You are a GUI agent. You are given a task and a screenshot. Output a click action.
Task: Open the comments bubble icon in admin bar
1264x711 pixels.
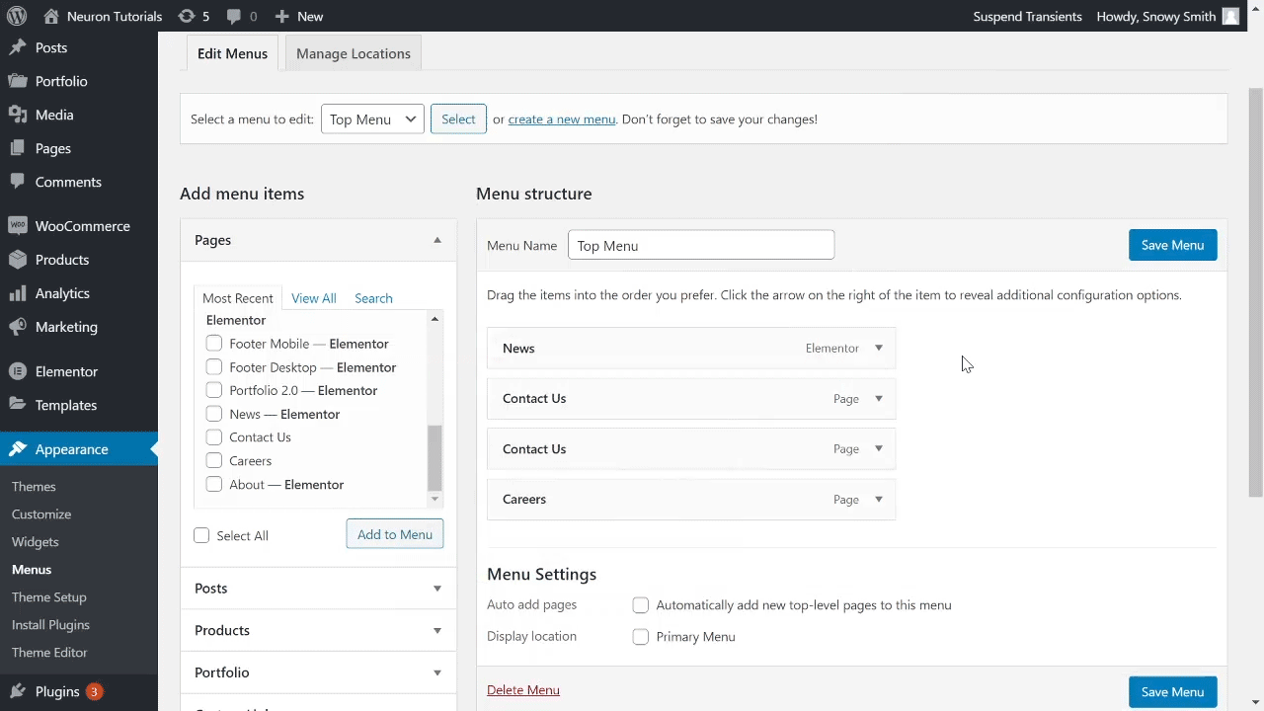tap(233, 17)
